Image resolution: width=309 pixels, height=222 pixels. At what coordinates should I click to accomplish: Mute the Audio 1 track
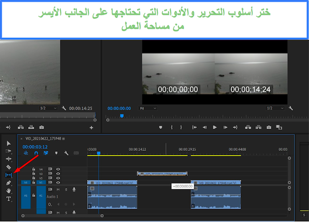(58, 190)
